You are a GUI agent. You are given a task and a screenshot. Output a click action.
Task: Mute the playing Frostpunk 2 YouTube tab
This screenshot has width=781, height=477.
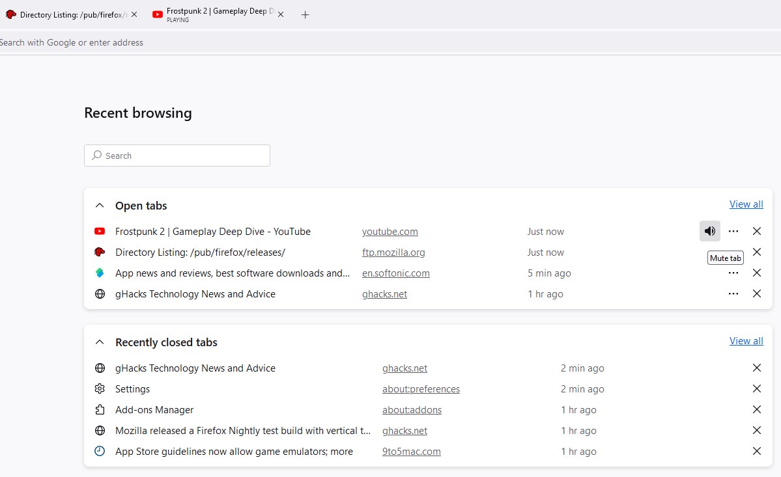(709, 231)
